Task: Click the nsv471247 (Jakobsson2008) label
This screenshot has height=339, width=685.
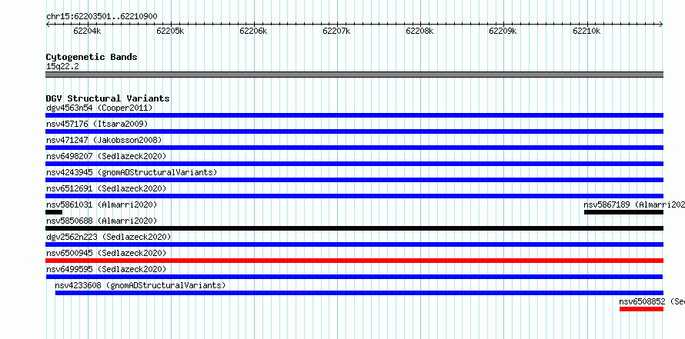Action: pos(104,140)
